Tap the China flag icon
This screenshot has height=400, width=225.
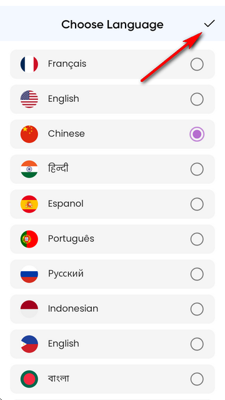(29, 134)
